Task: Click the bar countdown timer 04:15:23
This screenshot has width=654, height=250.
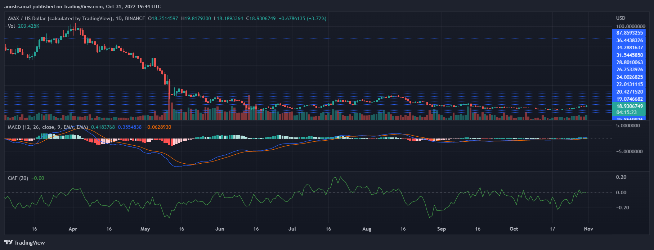Action: point(627,112)
